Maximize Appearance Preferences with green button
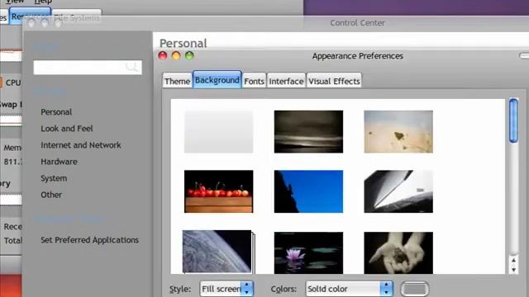The height and width of the screenshot is (297, 529). coord(189,55)
